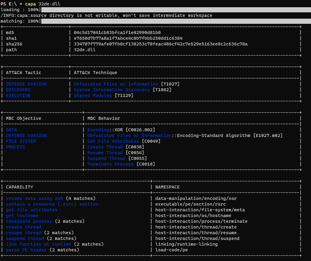Select the sha256 hash value
Viewport: 311px width, 261px height.
tap(161, 44)
